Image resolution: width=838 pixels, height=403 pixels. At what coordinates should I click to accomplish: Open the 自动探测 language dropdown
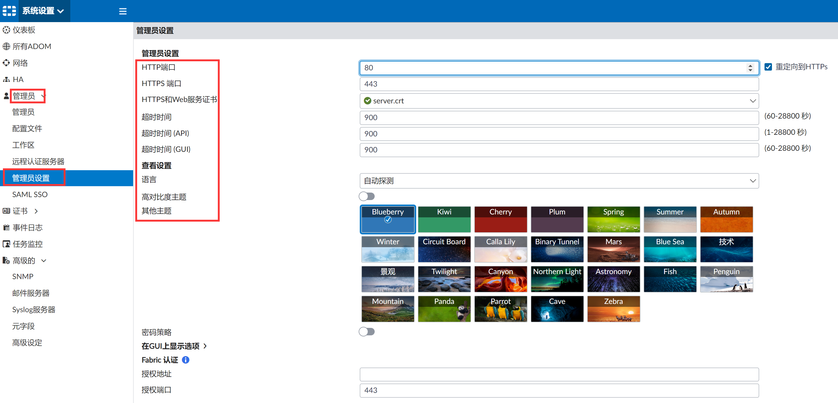[559, 181]
